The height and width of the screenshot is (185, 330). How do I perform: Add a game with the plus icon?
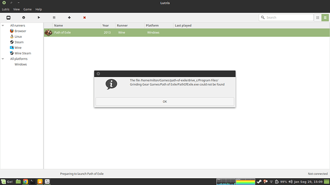pyautogui.click(x=69, y=18)
